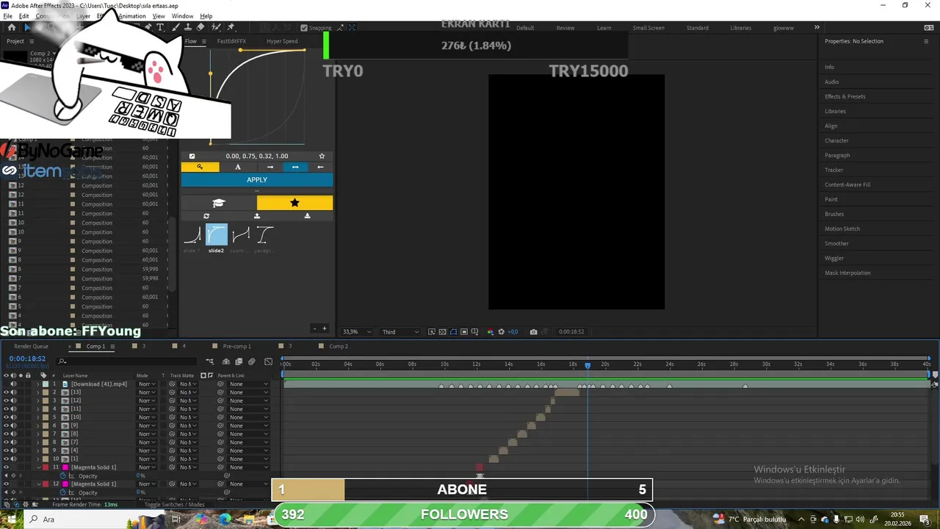
Task: Select the Puppet Pin tool
Action: pyautogui.click(x=230, y=27)
